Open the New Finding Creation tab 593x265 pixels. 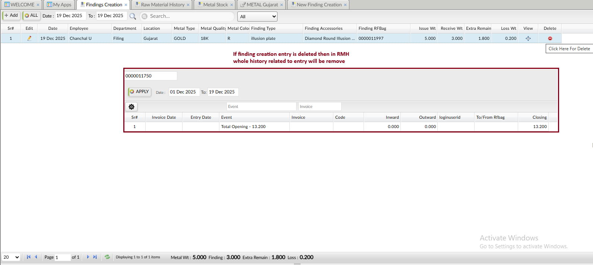[318, 5]
